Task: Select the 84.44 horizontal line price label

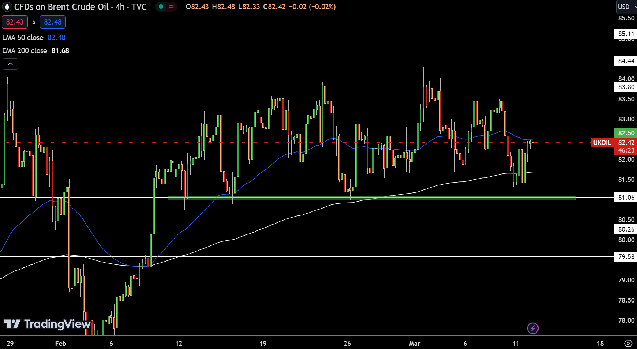Action: 626,61
